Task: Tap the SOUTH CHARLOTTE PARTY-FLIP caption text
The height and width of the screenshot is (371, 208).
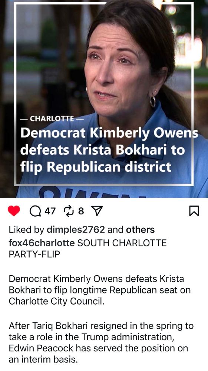Action: 88,249
